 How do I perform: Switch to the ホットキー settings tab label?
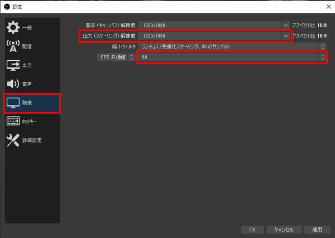pos(29,122)
